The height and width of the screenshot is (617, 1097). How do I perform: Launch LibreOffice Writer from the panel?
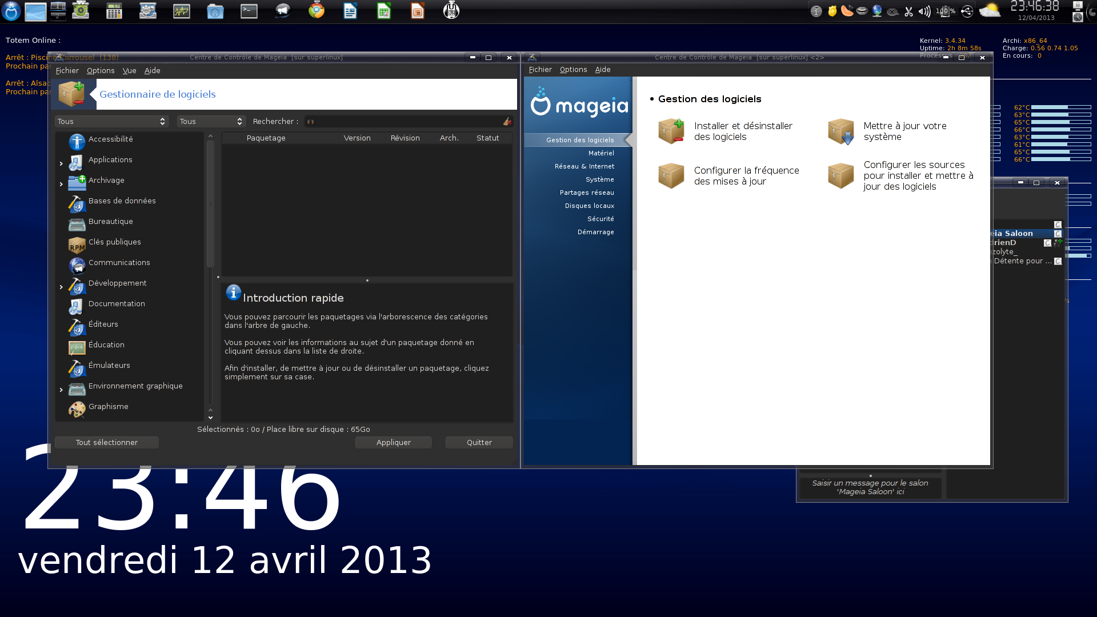(350, 11)
